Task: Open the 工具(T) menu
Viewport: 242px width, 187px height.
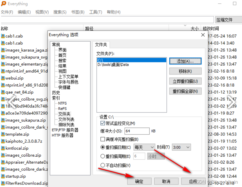Action: (96, 12)
